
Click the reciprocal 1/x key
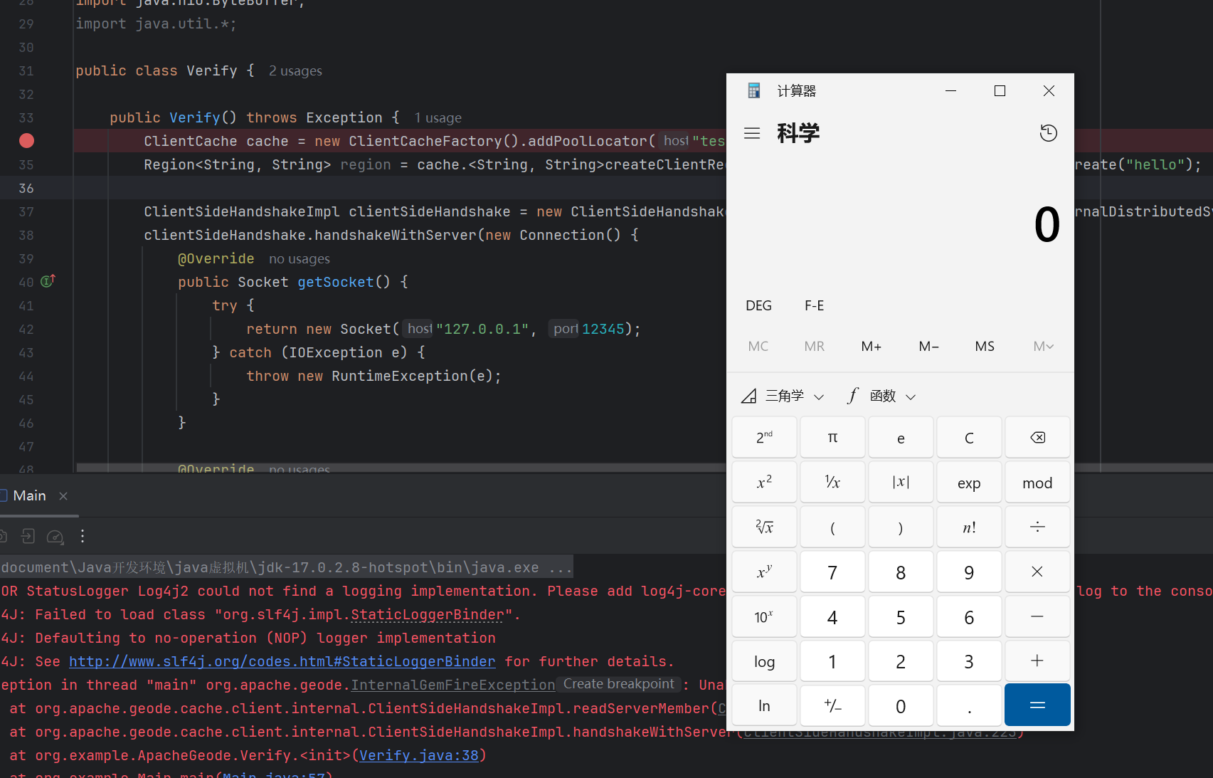[x=832, y=483]
